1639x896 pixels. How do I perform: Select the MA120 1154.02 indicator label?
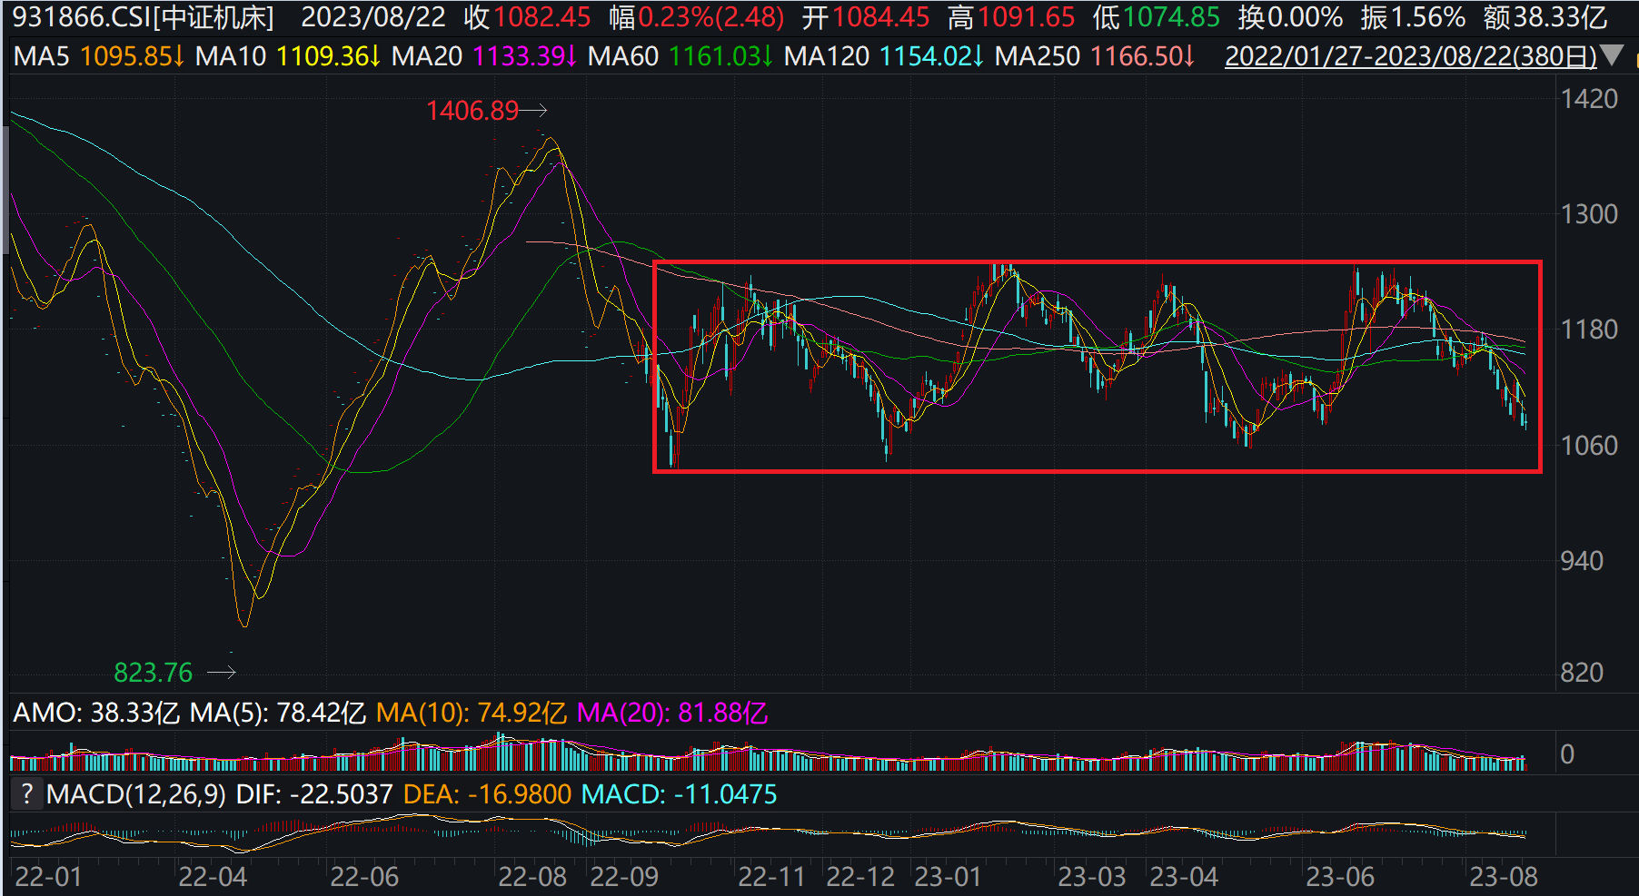[x=884, y=56]
